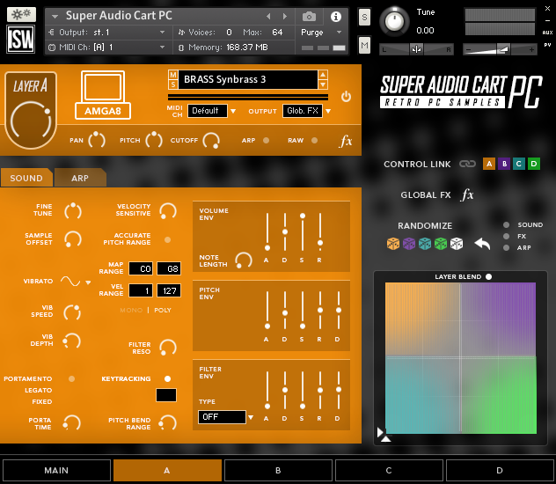Open the layer D page tab
556x484 pixels.
pos(500,470)
